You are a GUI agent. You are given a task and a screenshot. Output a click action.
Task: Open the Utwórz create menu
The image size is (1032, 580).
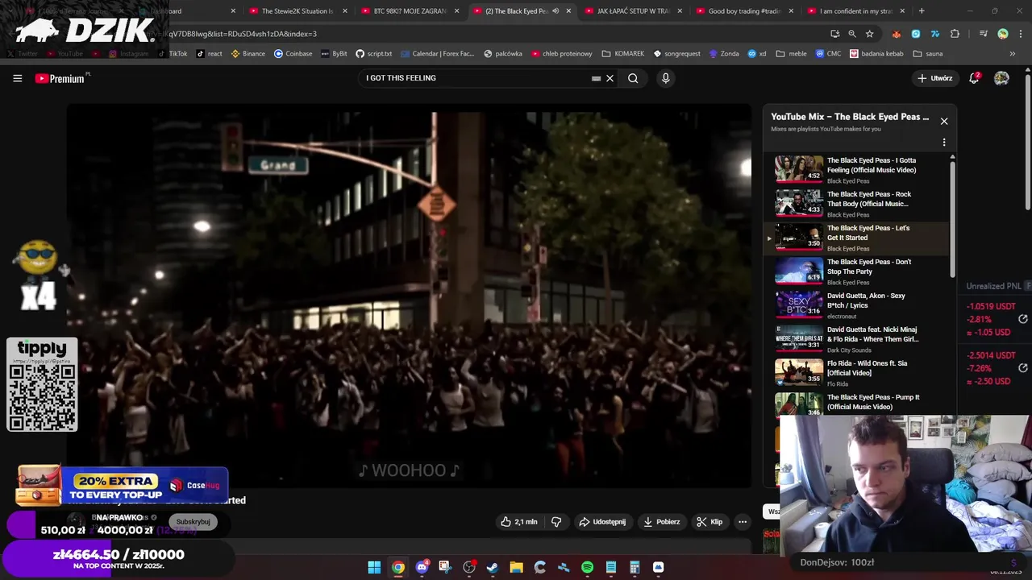pyautogui.click(x=935, y=78)
